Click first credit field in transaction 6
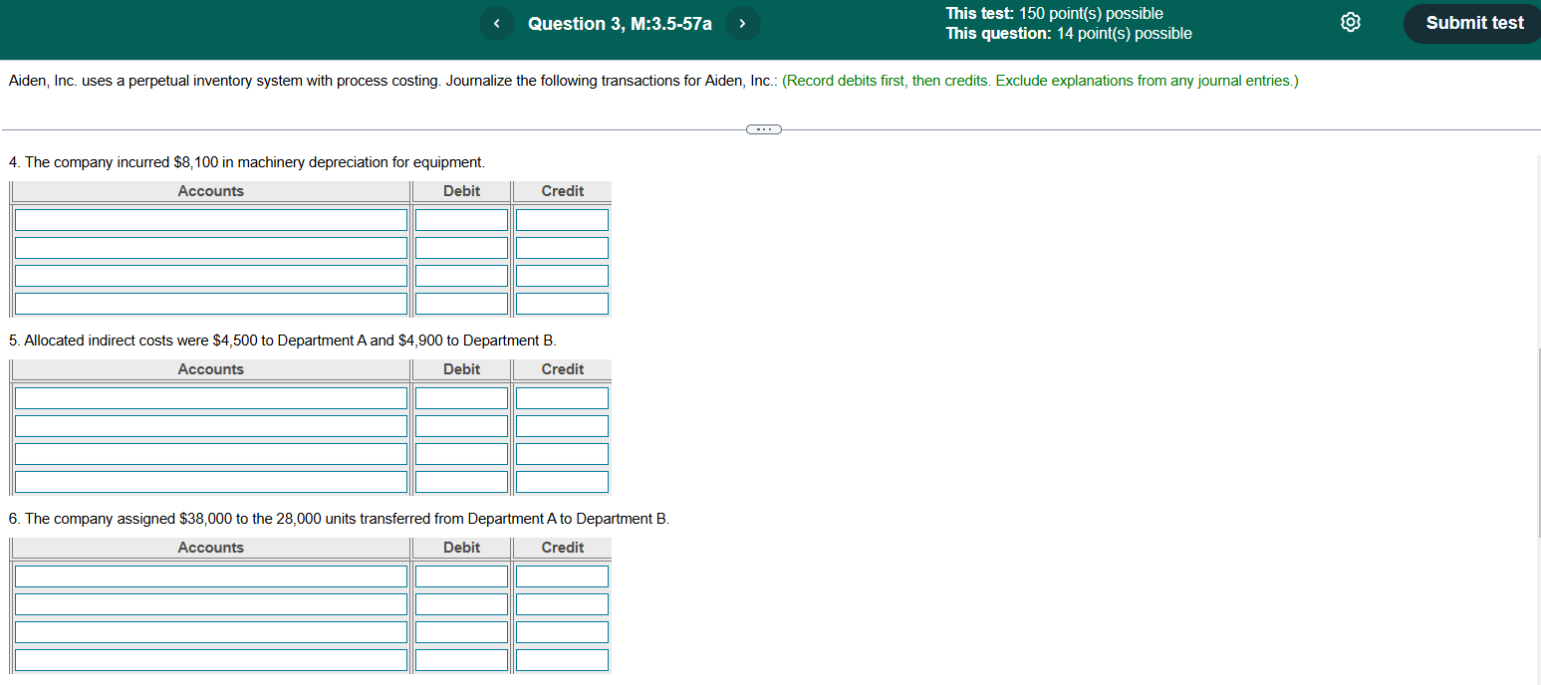 point(562,576)
